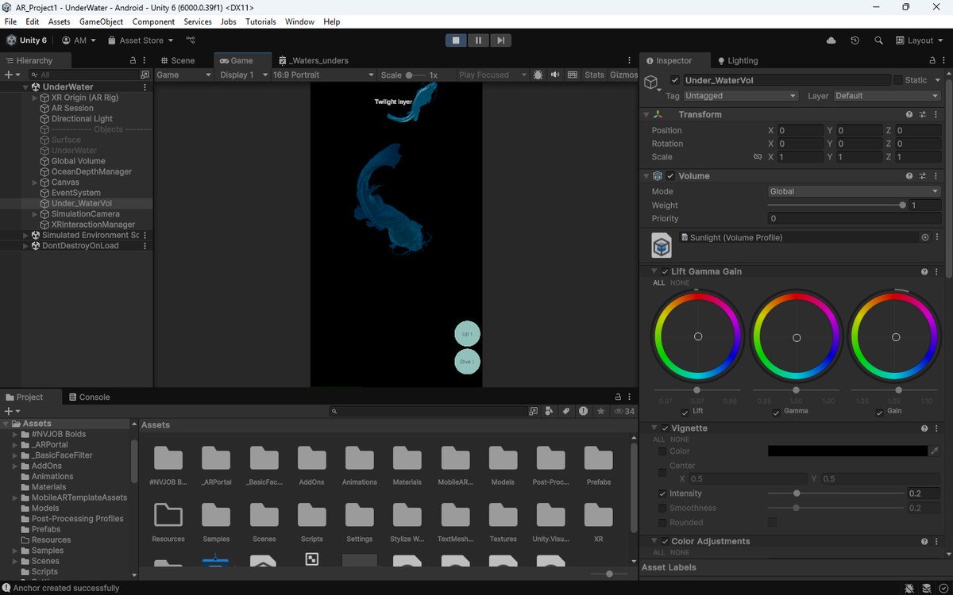
Task: Click Search by Label tag icon in the Project panel
Action: pyautogui.click(x=566, y=411)
